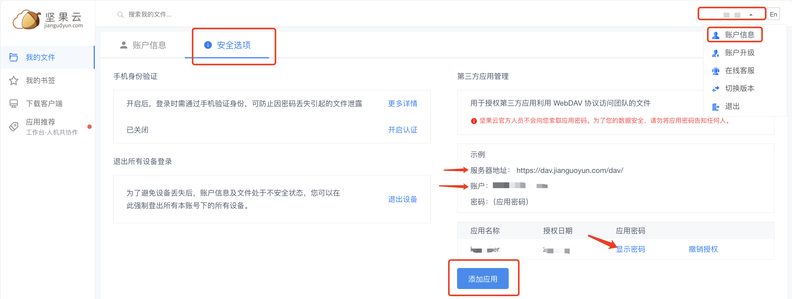This screenshot has width=792, height=299.
Task: Click the star icon for 我的书签
Action: (x=13, y=81)
